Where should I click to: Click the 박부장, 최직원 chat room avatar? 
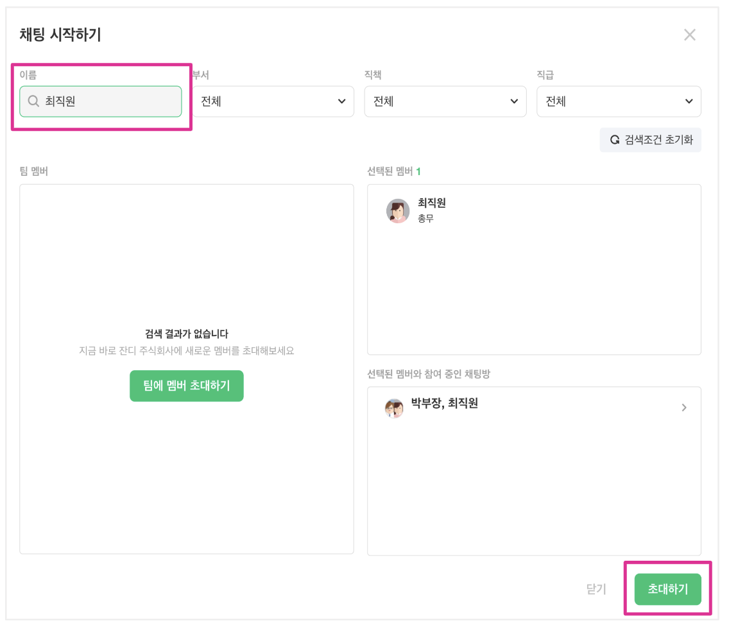[x=394, y=408]
